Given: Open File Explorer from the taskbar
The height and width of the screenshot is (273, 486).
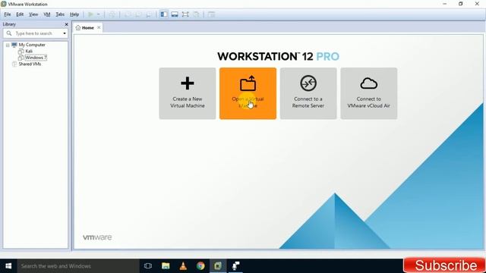Looking at the screenshot, I should click(166, 266).
